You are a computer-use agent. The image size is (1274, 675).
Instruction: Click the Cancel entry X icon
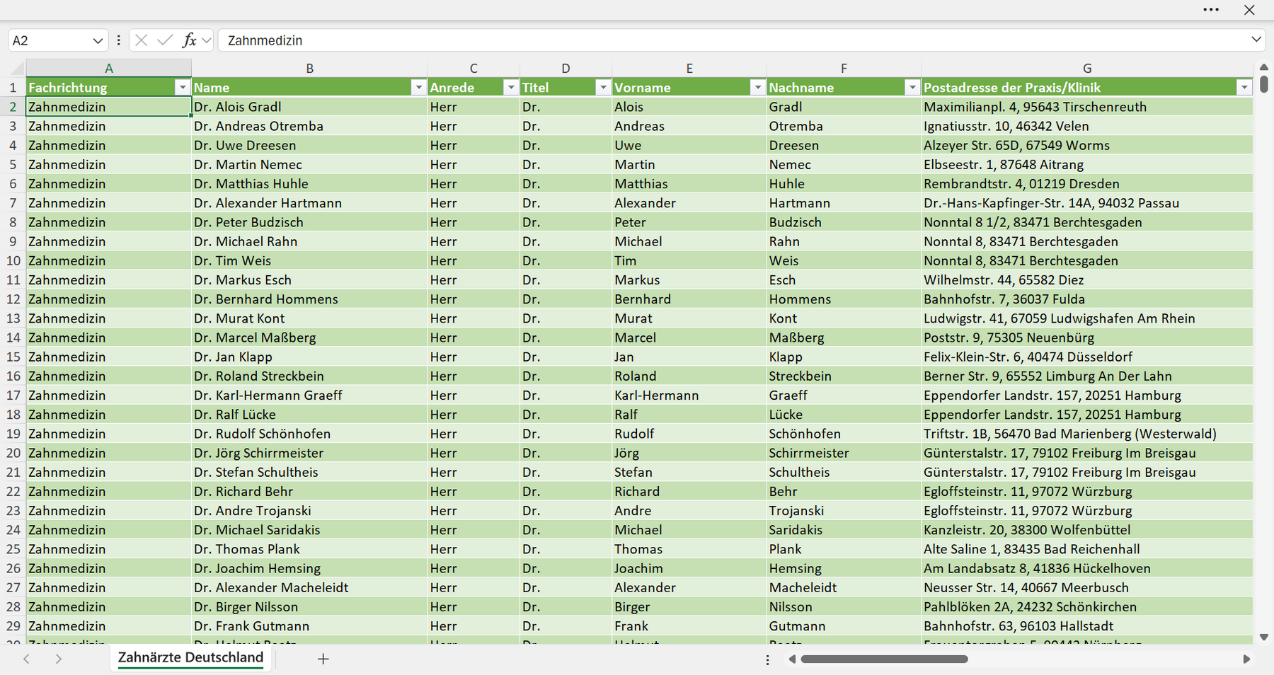click(141, 40)
